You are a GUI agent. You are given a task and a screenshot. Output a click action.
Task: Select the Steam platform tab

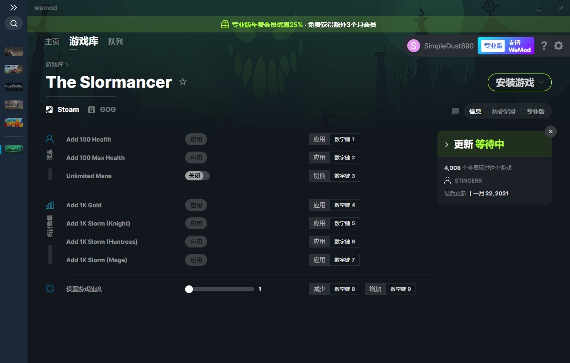click(x=63, y=110)
